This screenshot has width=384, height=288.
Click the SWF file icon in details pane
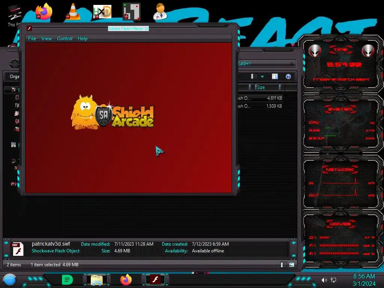tap(18, 249)
